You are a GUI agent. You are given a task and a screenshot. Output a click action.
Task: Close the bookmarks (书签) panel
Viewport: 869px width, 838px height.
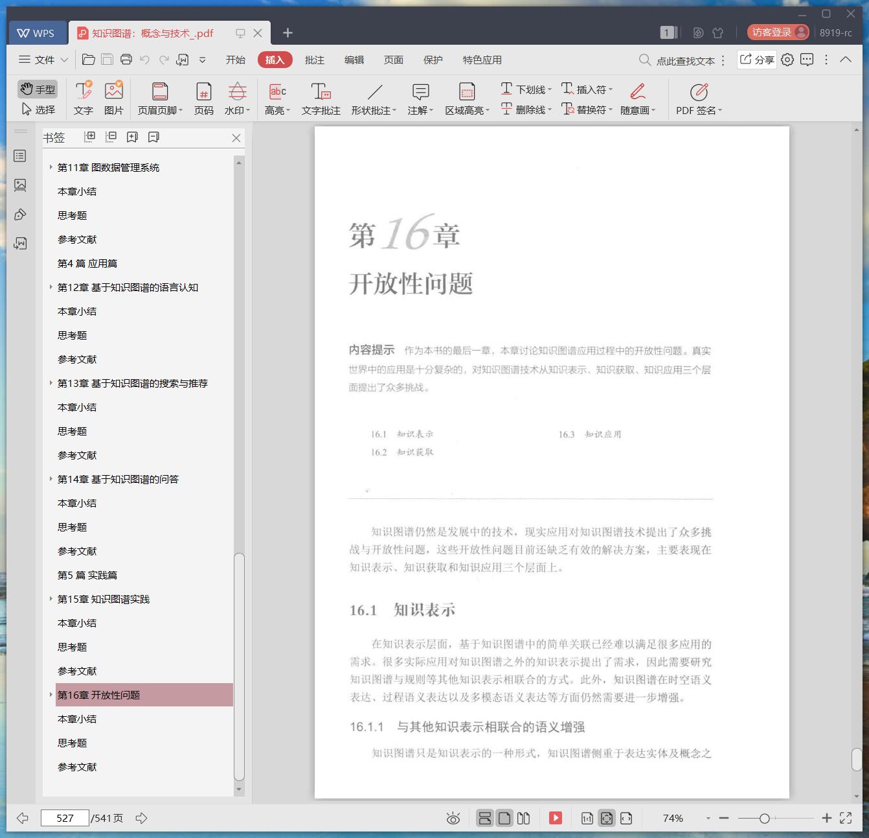click(x=236, y=137)
